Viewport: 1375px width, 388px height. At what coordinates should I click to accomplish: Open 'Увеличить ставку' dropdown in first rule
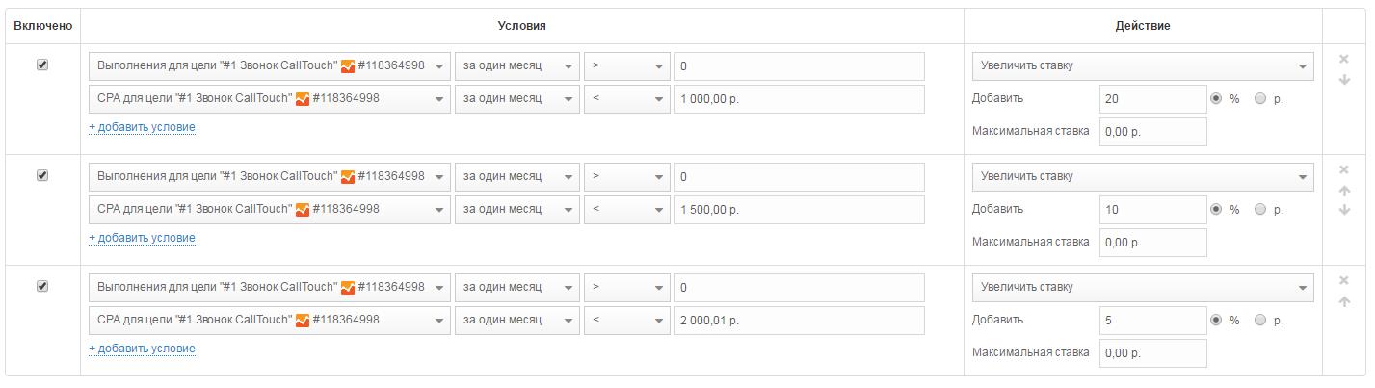[1143, 66]
